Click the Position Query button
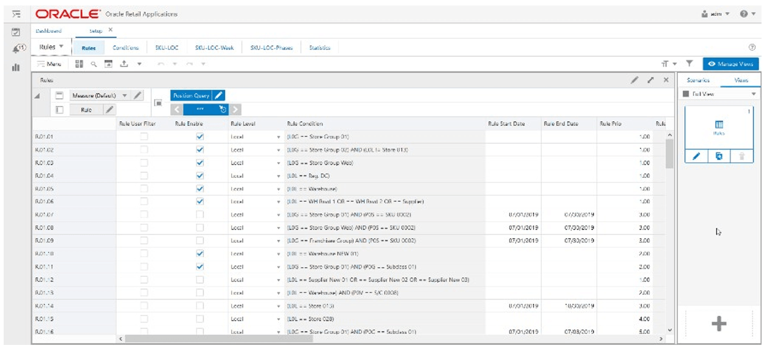This screenshot has width=767, height=351. coord(192,95)
